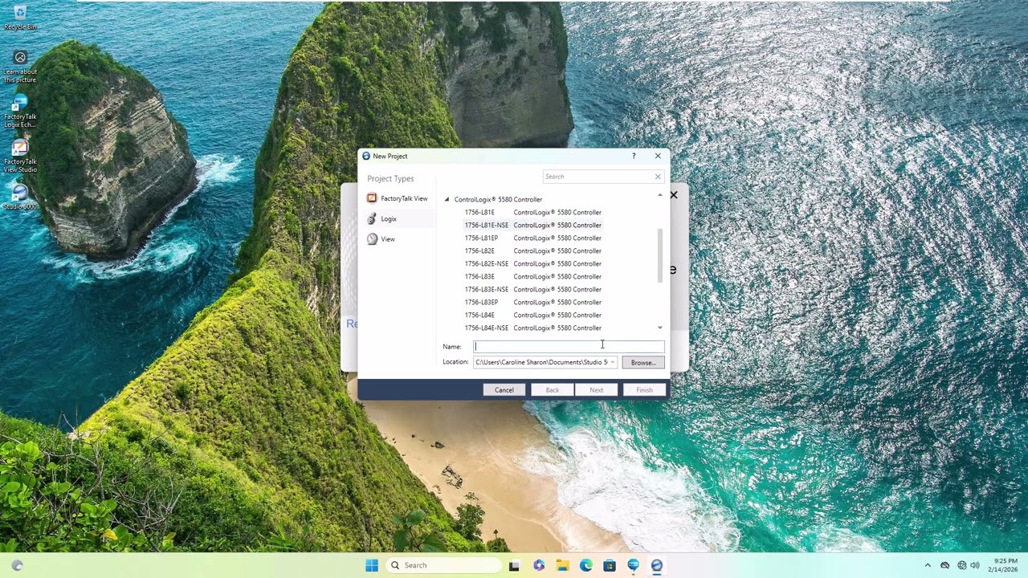1028x578 pixels.
Task: Click the Cancel button
Action: tap(504, 389)
